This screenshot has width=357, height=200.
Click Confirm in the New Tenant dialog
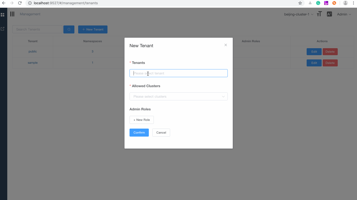coord(139,132)
